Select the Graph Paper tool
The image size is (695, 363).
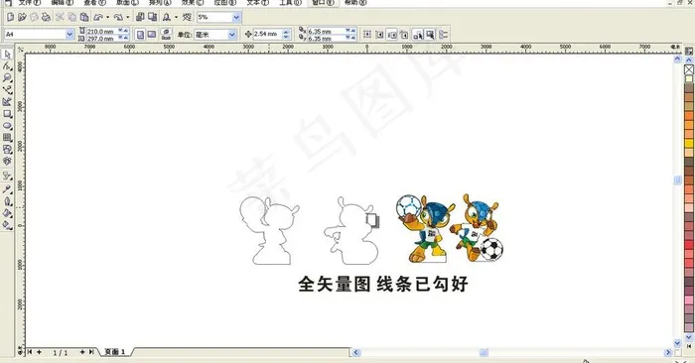click(x=7, y=138)
